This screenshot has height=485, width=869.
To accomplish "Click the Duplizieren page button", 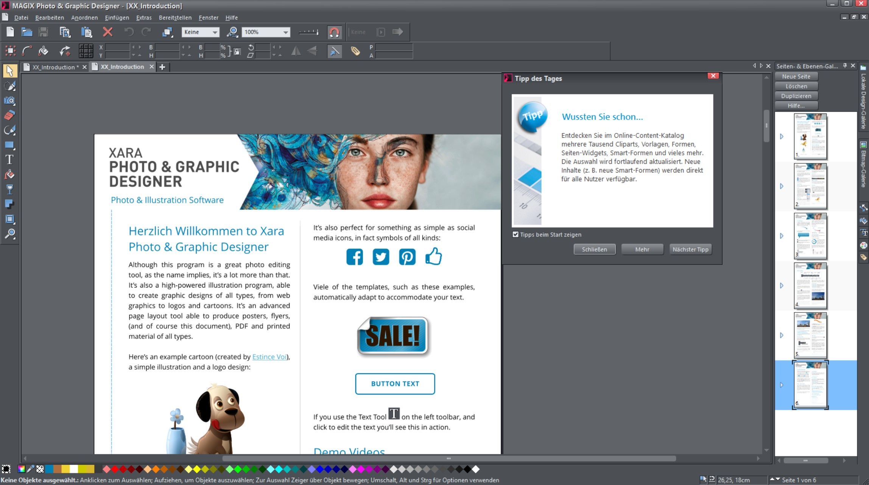I will point(796,96).
